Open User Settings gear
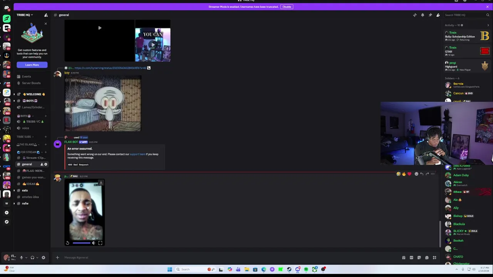493x277 pixels. point(43,257)
